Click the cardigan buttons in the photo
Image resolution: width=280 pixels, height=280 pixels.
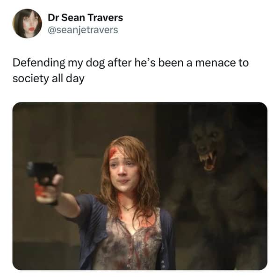click(x=163, y=264)
